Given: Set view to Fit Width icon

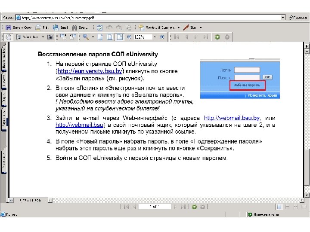Looking at the screenshot, I should point(120,37).
